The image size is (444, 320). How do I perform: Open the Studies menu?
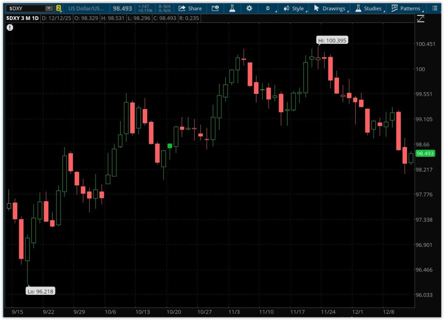(x=368, y=8)
